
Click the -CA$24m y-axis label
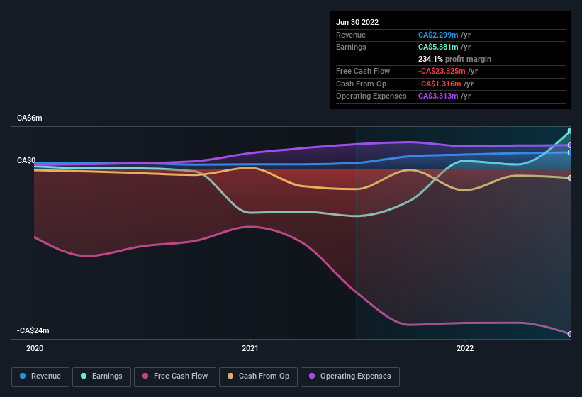tap(33, 330)
